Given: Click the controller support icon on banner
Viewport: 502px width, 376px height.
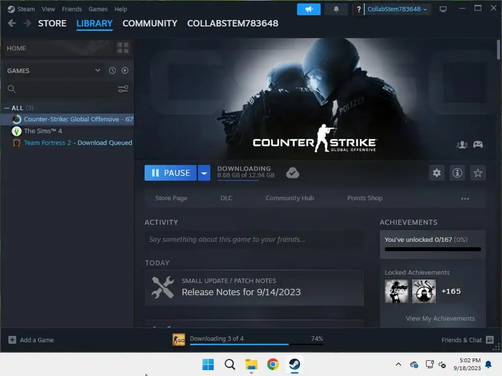Looking at the screenshot, I should (478, 144).
